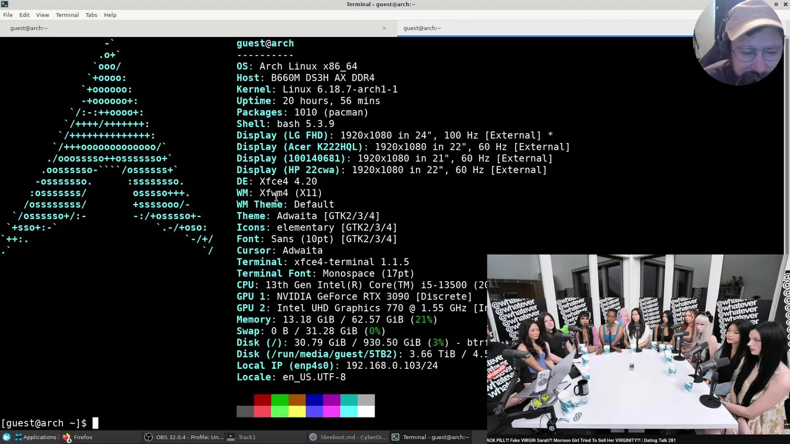Image resolution: width=790 pixels, height=444 pixels.
Task: Click the Firefox icon in the taskbar
Action: [x=67, y=437]
